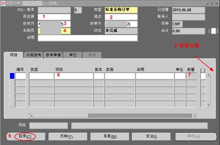Click the 项目 item cell in first line
Image resolution: width=220 pixels, height=145 pixels.
(x=73, y=76)
